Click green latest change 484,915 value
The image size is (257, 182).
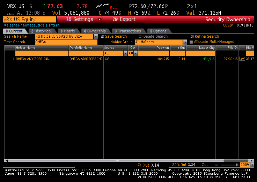pos(209,59)
